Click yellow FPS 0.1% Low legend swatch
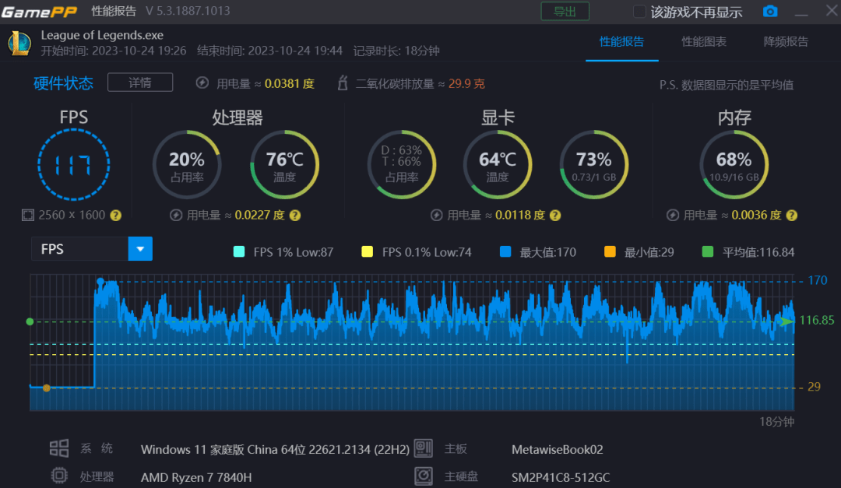The image size is (841, 488). click(x=368, y=252)
